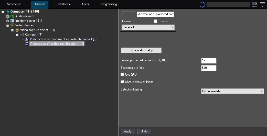Select Video devices row label
This screenshot has width=267, height=136.
25,25
